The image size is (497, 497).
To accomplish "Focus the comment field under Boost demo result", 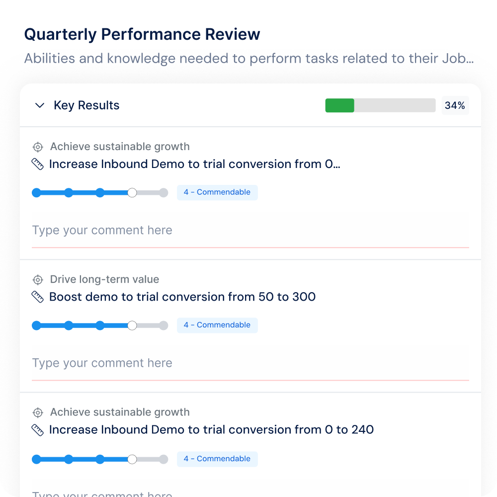I will [x=250, y=363].
